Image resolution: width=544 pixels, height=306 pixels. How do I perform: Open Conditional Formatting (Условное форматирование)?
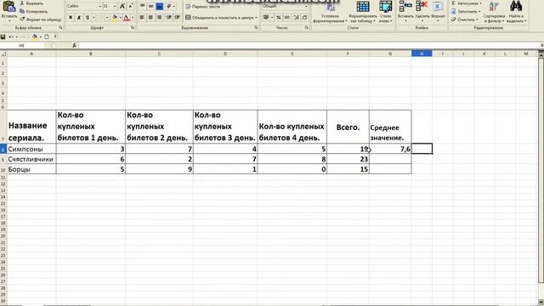pos(330,12)
